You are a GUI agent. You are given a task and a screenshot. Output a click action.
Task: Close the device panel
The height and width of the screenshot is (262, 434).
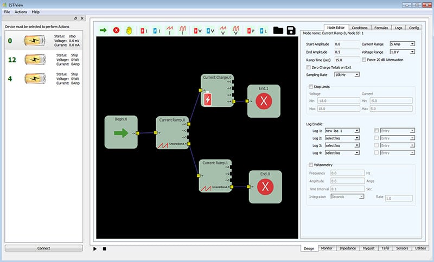click(x=82, y=18)
